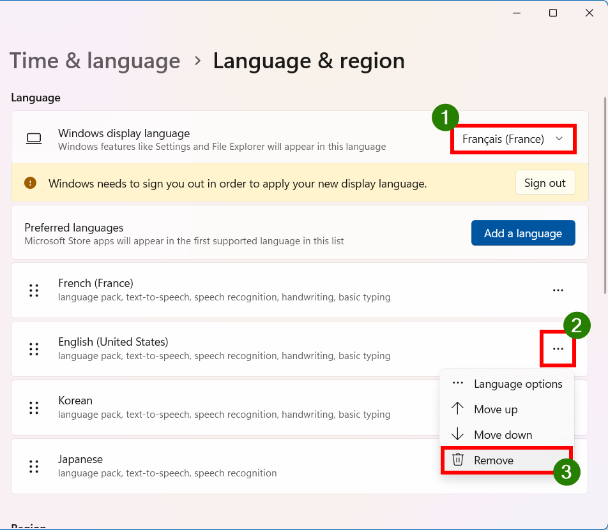
Task: Click the breadcrumb chevron separator
Action: (x=198, y=61)
